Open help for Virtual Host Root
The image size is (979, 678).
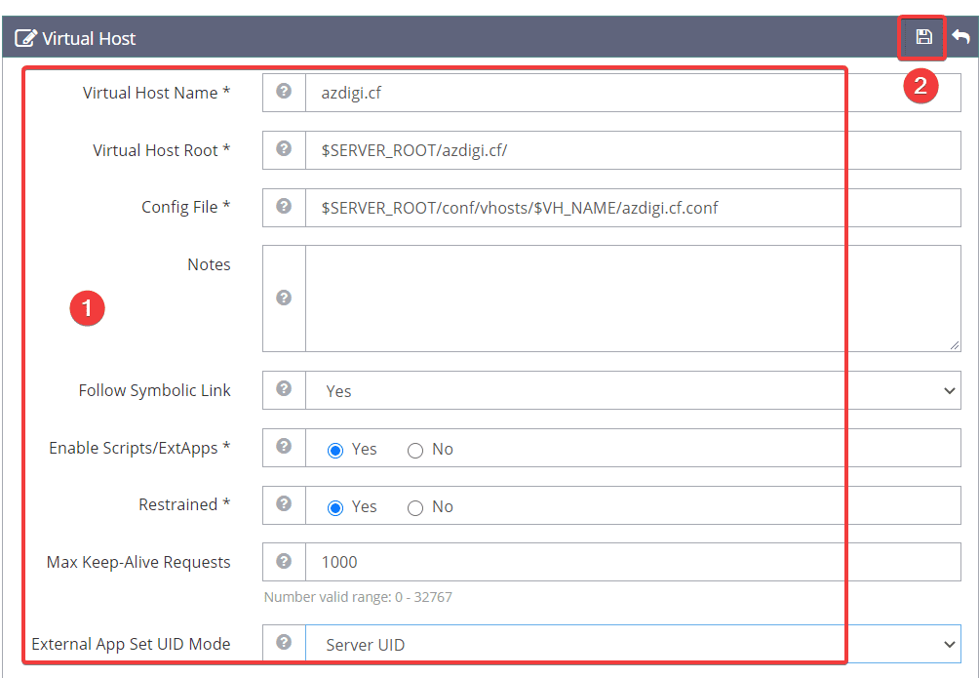[283, 149]
